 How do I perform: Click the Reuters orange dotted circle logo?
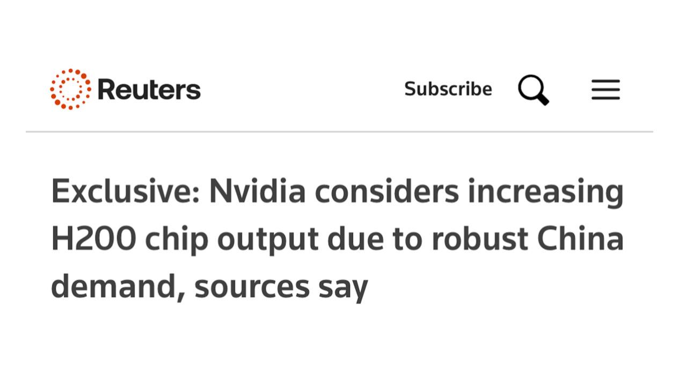pos(70,89)
